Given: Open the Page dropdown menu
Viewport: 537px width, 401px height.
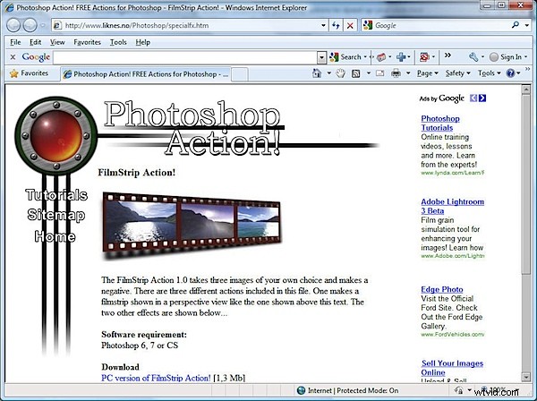Looking at the screenshot, I should (x=430, y=73).
